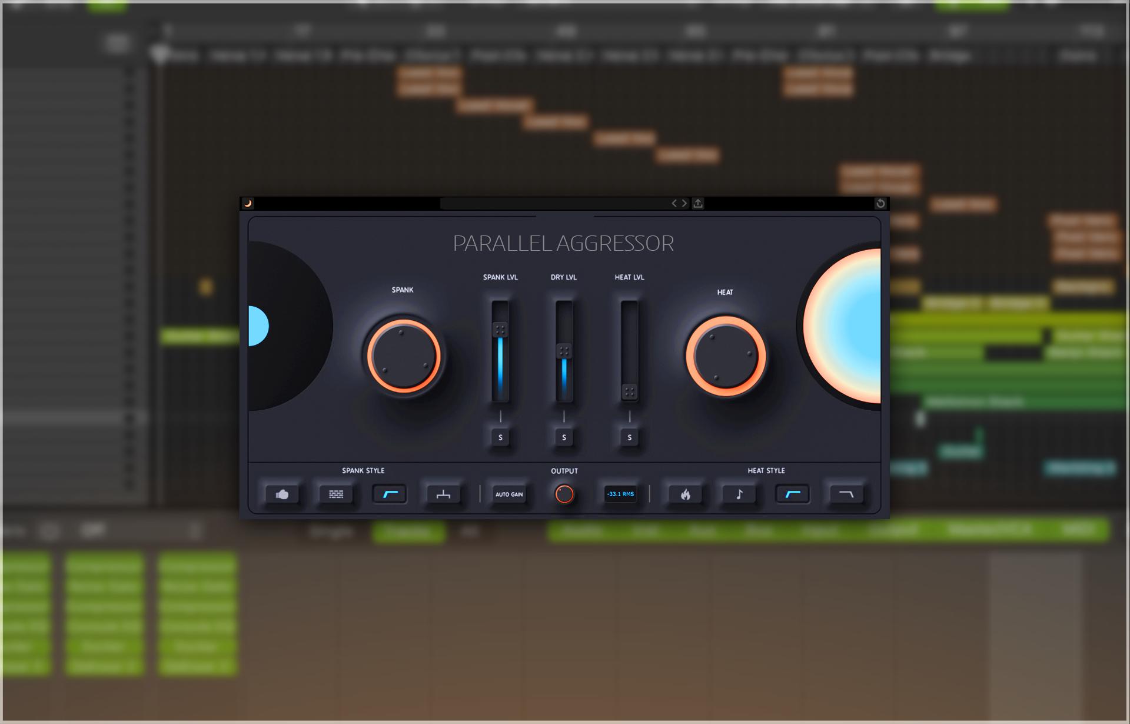Click the large SPANK knob
The width and height of the screenshot is (1130, 724).
(x=404, y=356)
